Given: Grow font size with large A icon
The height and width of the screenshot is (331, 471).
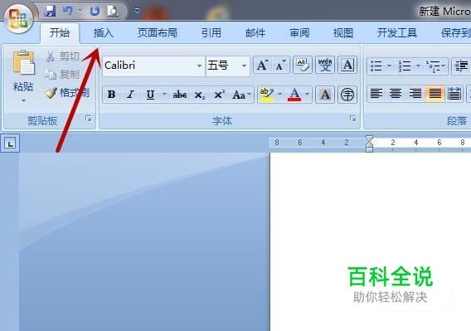Looking at the screenshot, I should point(263,65).
